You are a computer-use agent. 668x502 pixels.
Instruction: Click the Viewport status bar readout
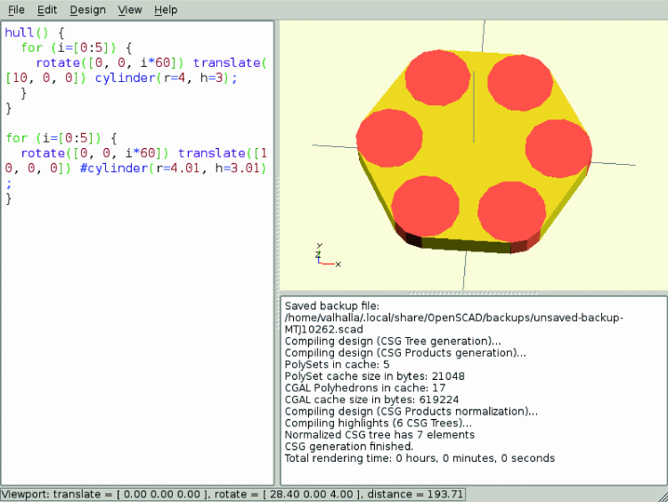tap(232, 494)
